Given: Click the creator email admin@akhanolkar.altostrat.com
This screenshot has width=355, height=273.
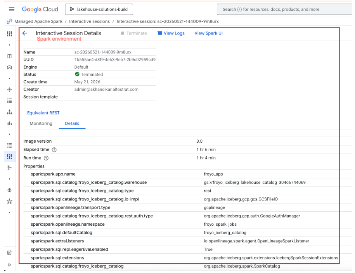Looking at the screenshot, I should click(x=106, y=90).
